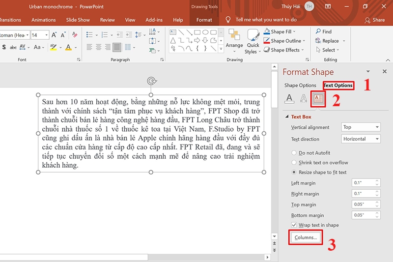Screen dimensions: 393x262
Task: Click the Find button
Action: (324, 31)
